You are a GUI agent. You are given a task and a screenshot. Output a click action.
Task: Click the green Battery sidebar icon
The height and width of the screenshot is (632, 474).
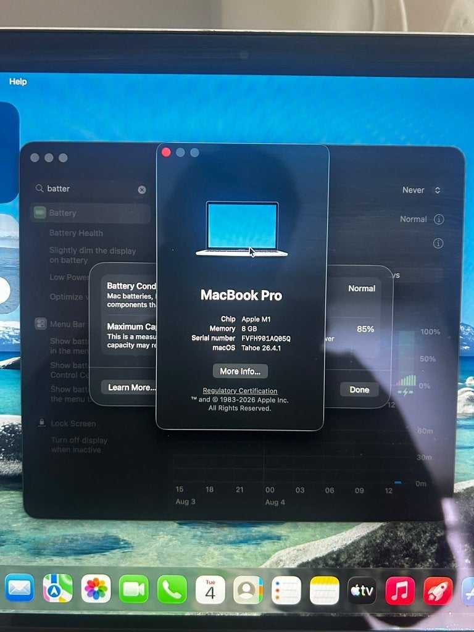pos(39,212)
